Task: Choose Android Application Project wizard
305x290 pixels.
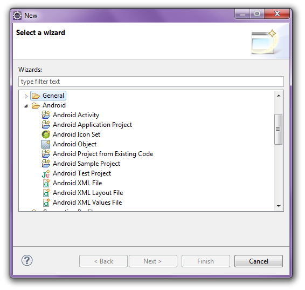Action: click(92, 125)
